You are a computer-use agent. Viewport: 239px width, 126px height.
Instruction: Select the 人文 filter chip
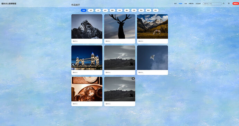click(98, 10)
